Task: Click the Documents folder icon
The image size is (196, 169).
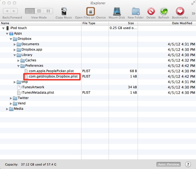Action: 19,44
